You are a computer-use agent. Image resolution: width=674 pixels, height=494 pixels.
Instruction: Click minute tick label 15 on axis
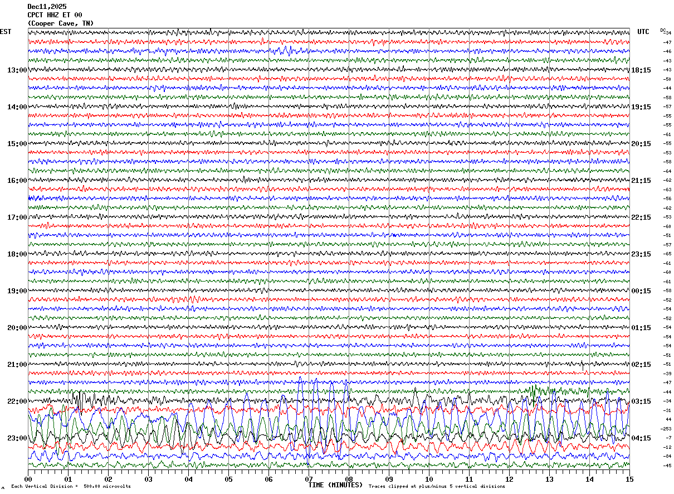(629, 479)
